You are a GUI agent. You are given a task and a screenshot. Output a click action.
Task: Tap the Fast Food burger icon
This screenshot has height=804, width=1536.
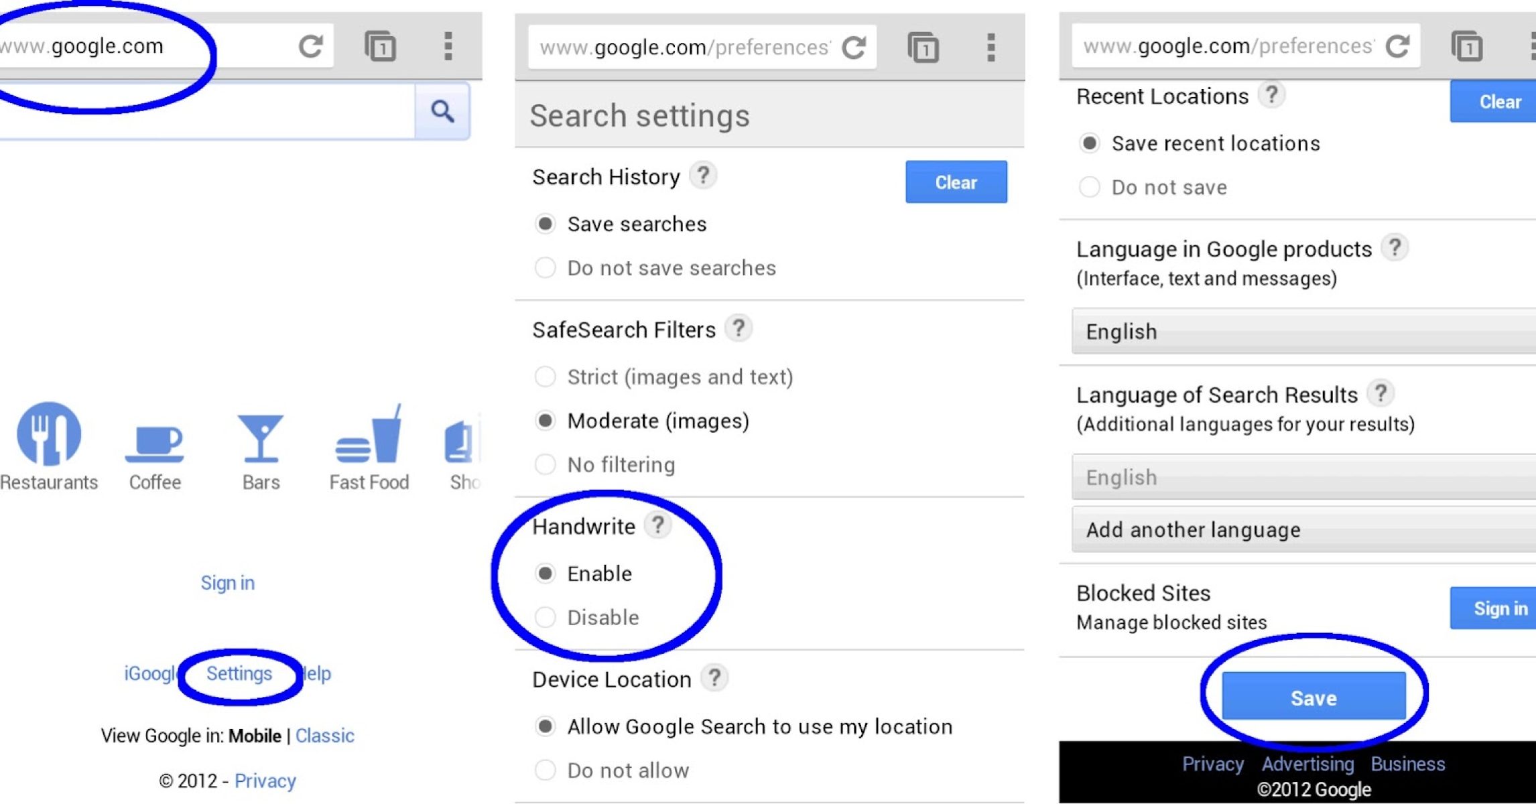click(369, 438)
